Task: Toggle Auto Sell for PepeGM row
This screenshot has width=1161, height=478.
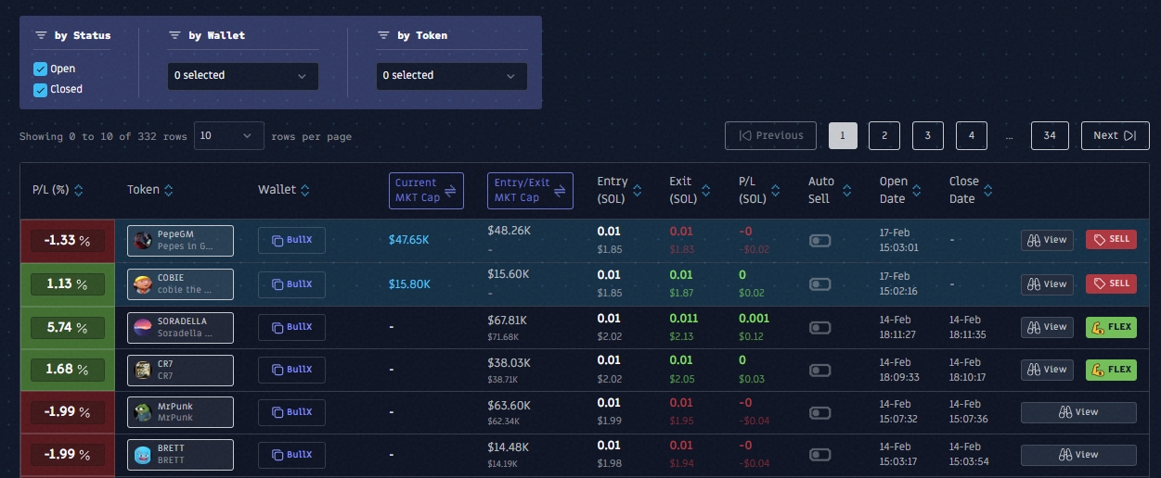Action: point(820,240)
